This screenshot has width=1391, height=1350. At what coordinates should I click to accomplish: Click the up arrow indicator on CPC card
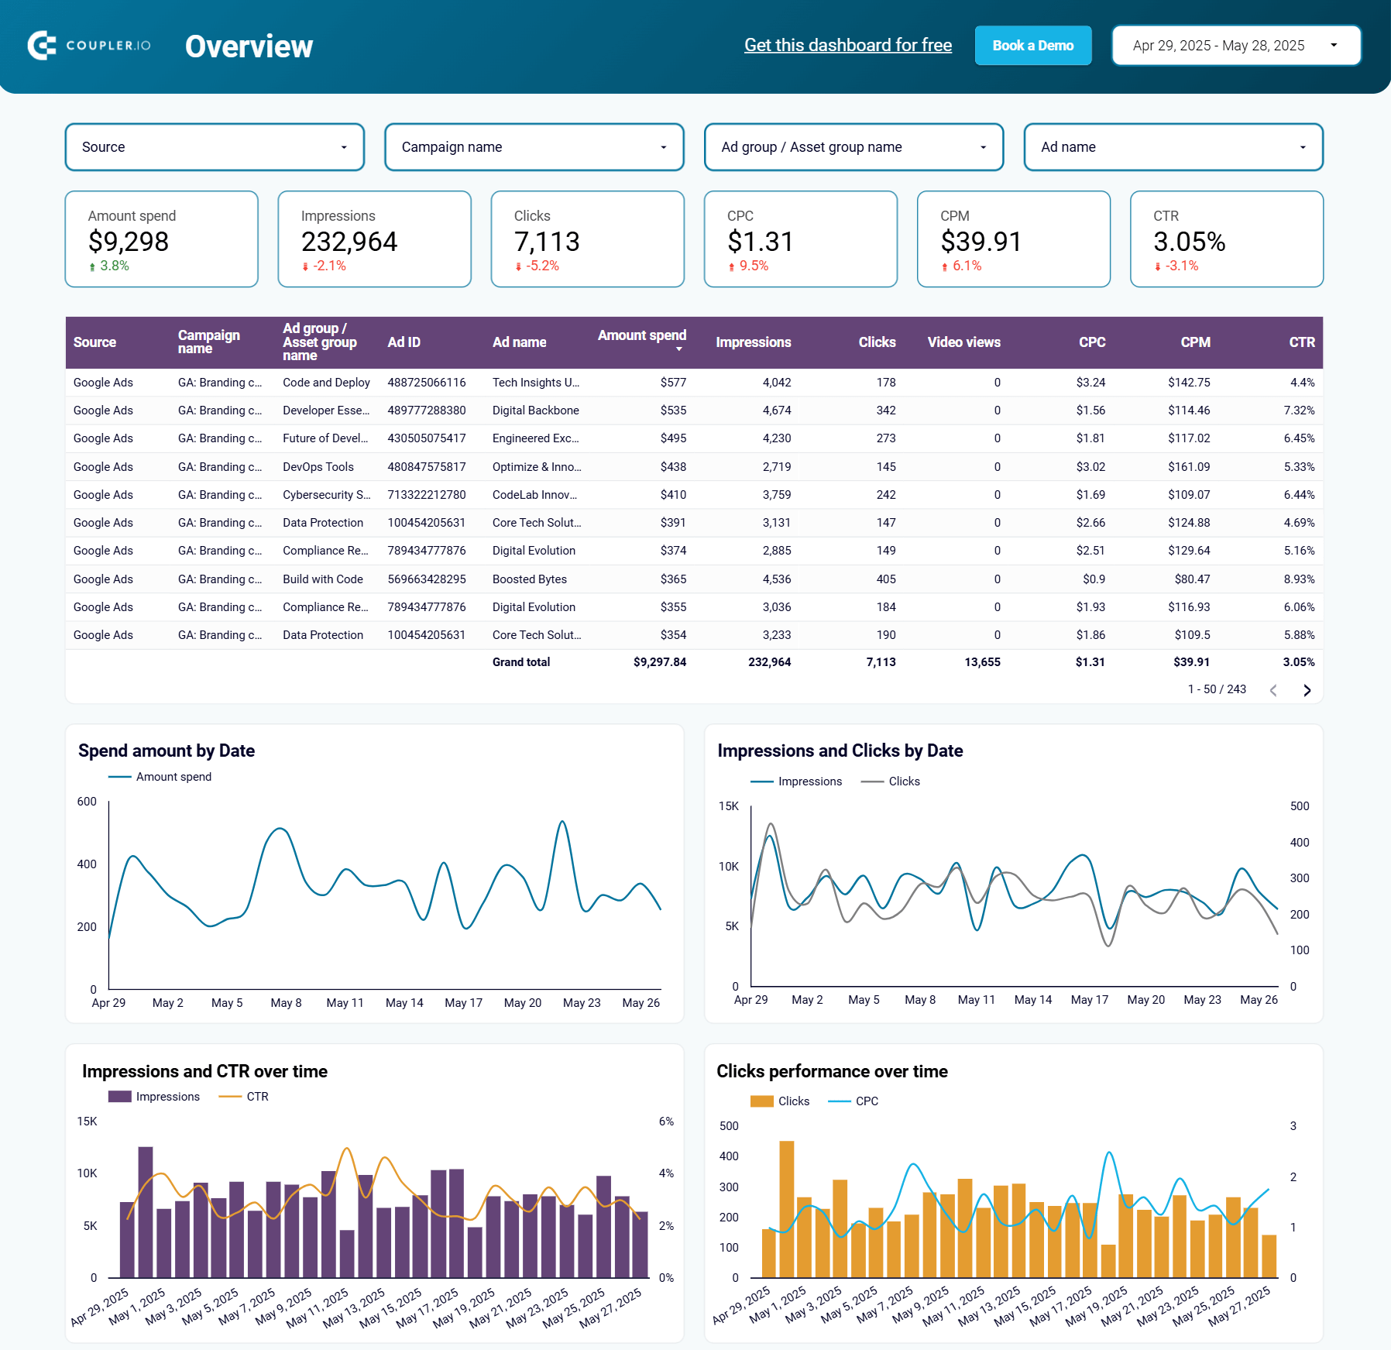pos(731,266)
